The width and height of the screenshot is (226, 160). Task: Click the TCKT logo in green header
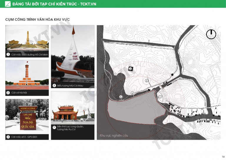(8, 4)
